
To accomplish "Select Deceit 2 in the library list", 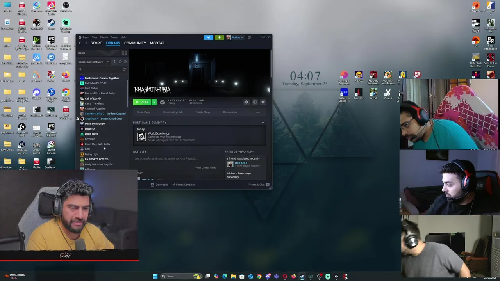I will tap(90, 129).
